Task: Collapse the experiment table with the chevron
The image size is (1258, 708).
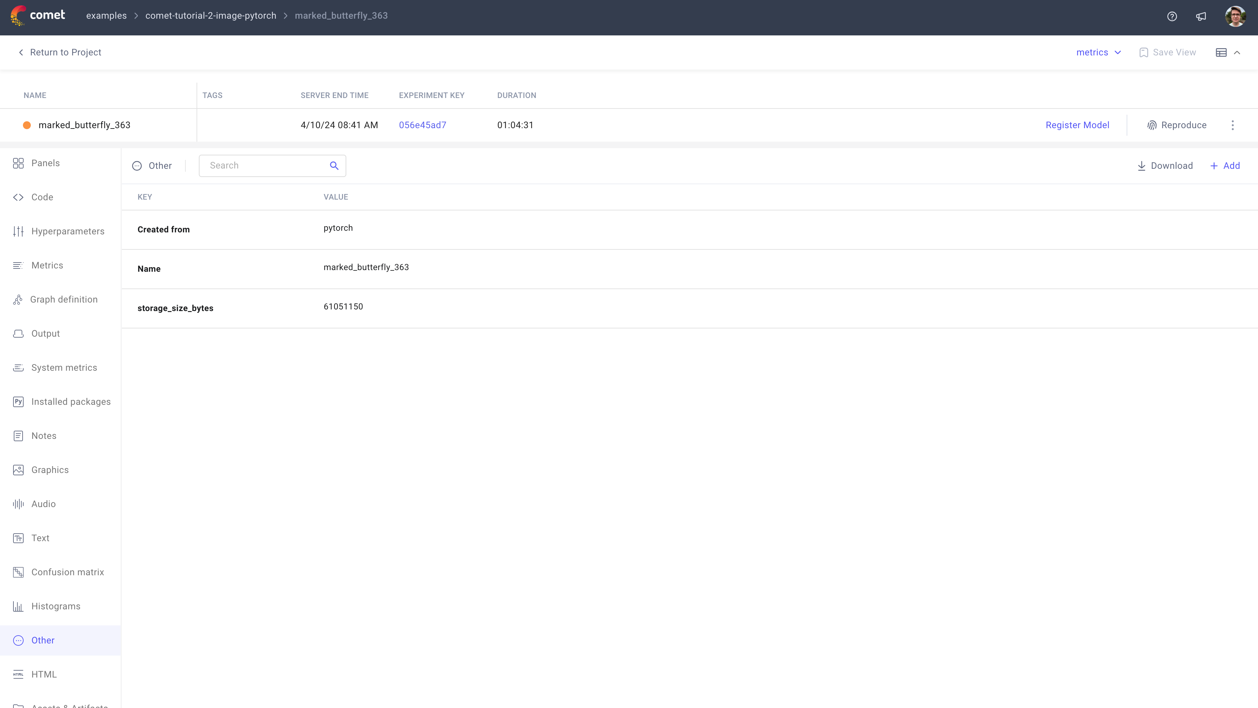Action: [1238, 52]
